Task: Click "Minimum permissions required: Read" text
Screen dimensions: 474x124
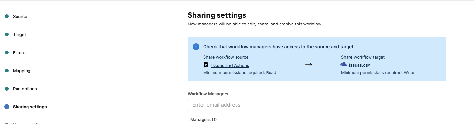Action: click(x=240, y=73)
